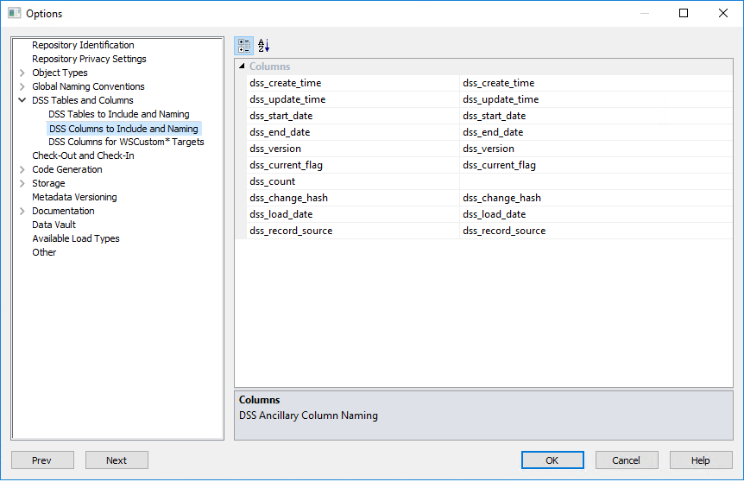This screenshot has height=482, width=744.
Task: Edit the dss_start_date value field
Action: (x=596, y=116)
